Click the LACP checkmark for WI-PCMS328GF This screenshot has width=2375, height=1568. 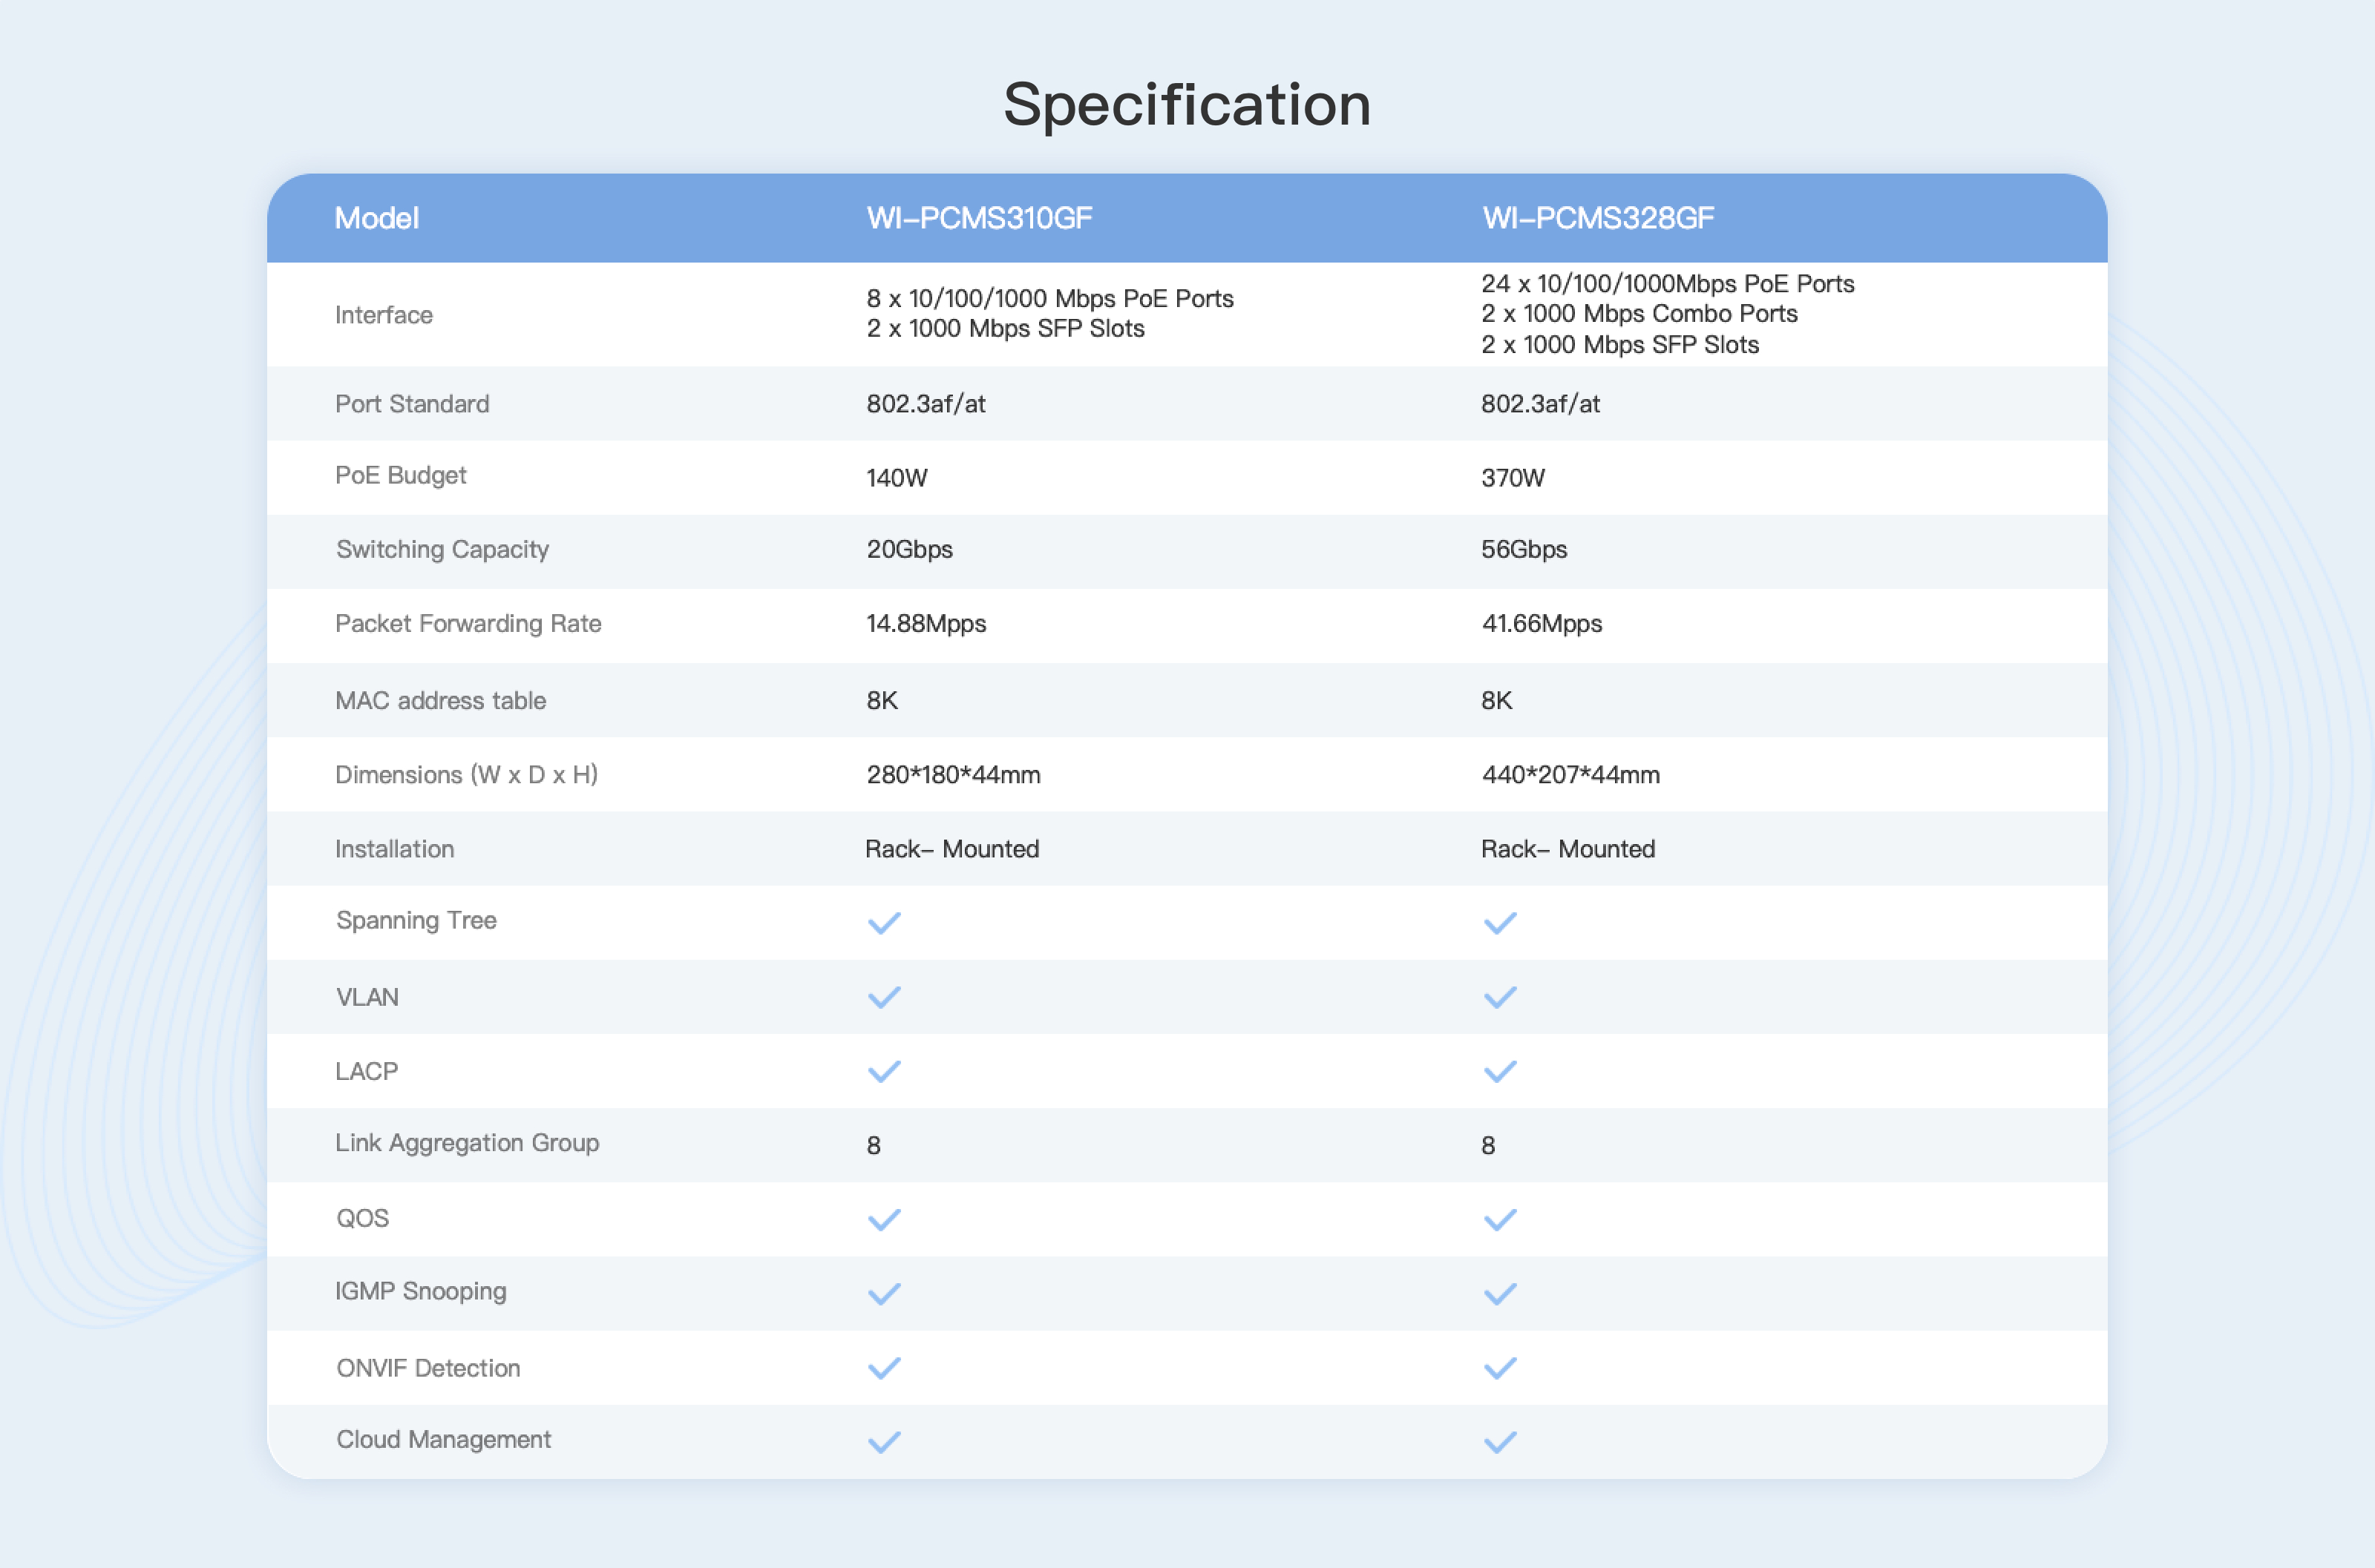coord(1500,1071)
